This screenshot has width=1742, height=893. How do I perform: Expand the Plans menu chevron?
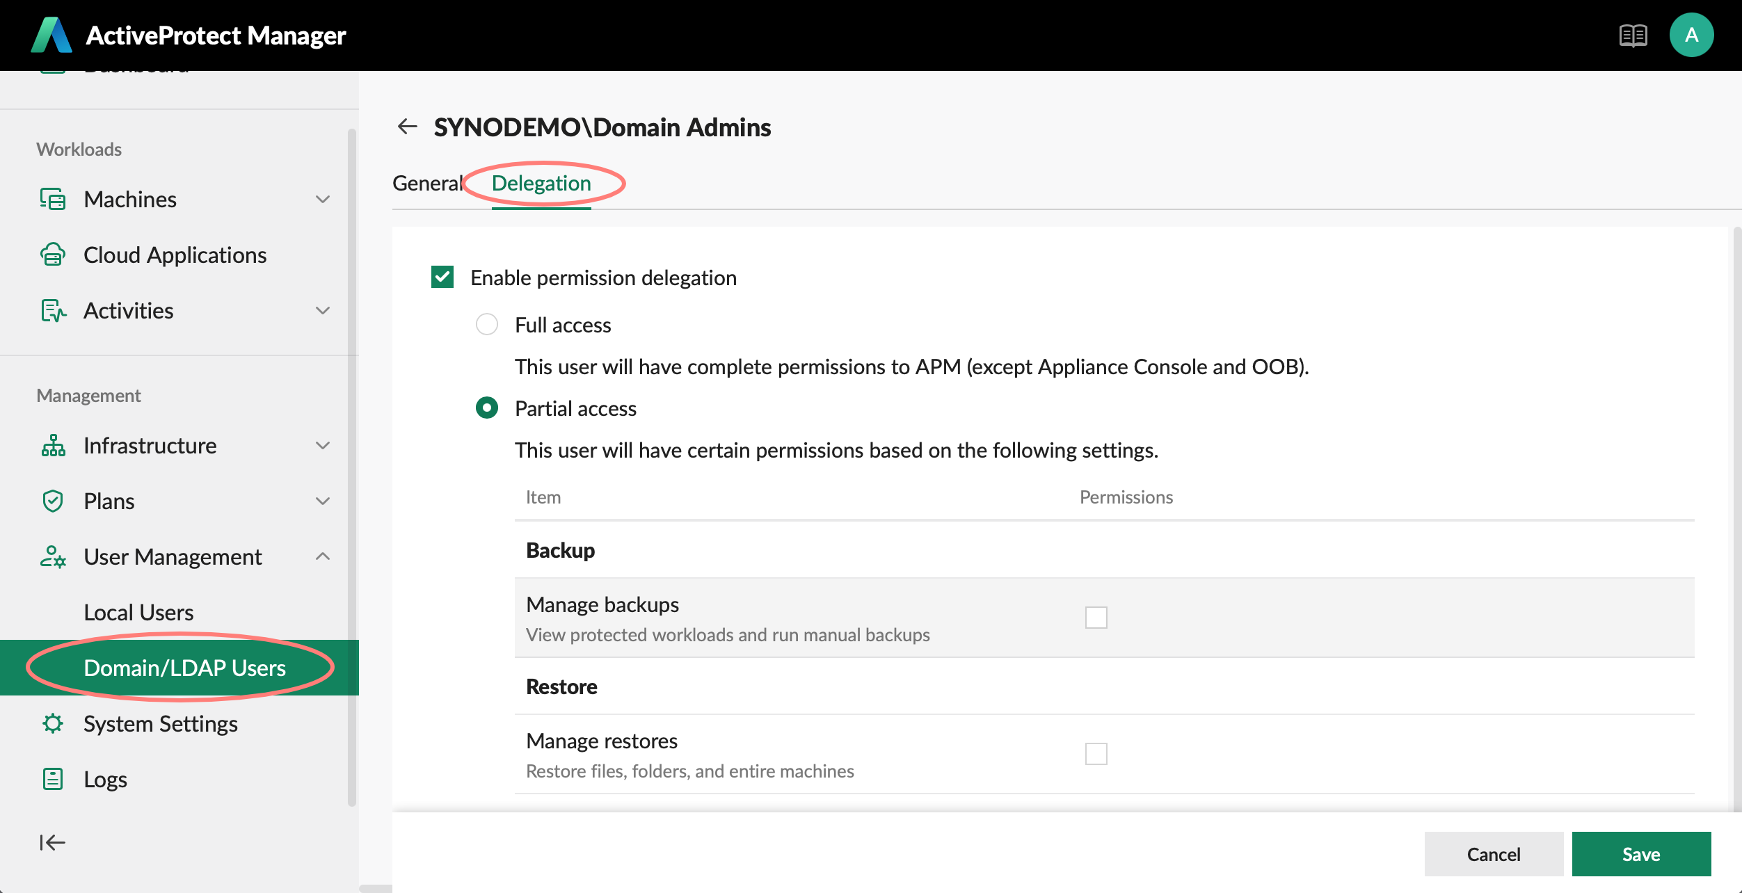[x=323, y=501]
